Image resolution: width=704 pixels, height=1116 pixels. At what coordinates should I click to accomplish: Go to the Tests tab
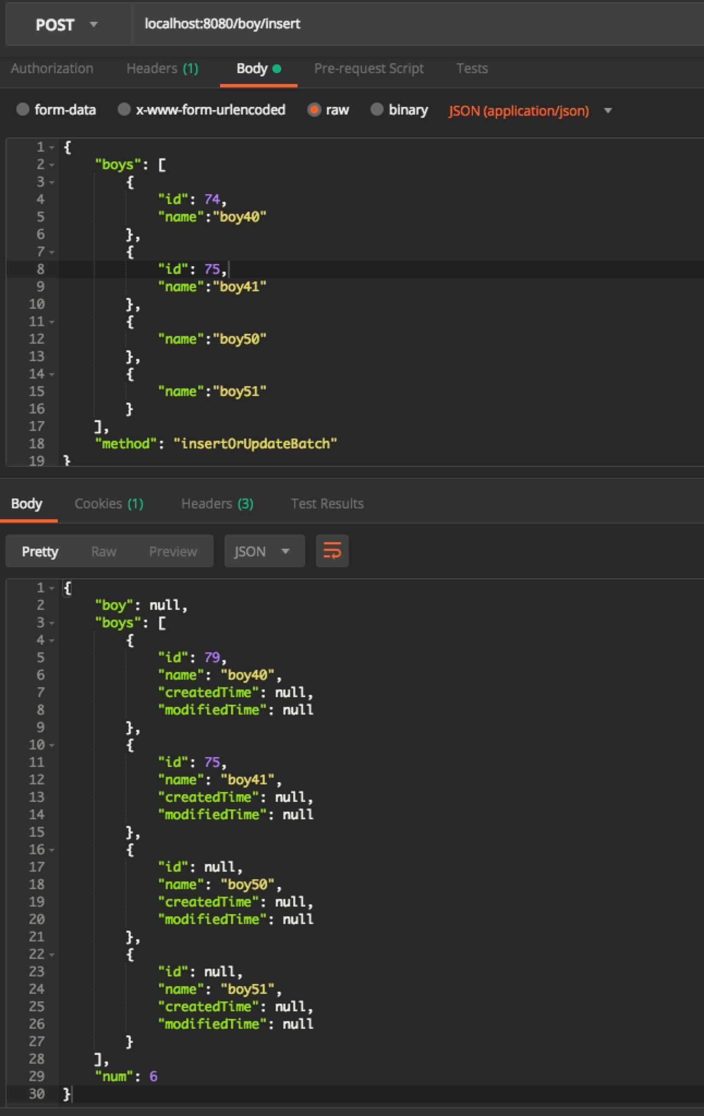472,69
